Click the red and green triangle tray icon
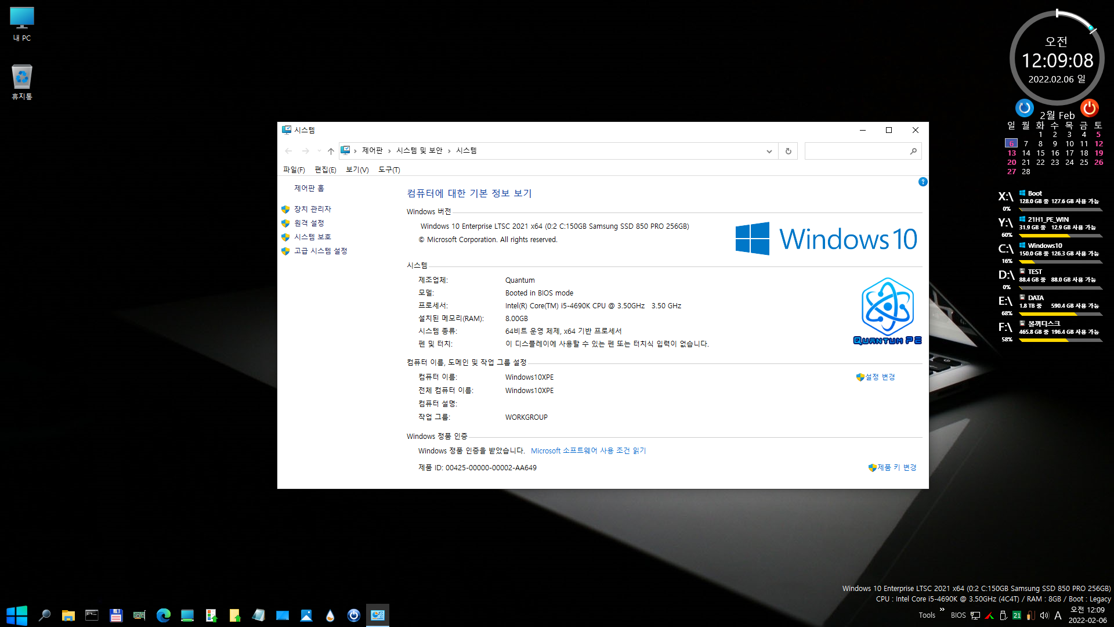The image size is (1114, 627). [x=989, y=615]
